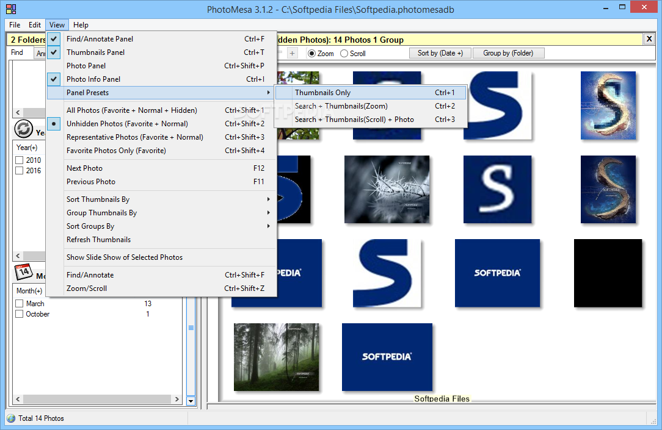Click the left-panel vertical scrollbar grip
The height and width of the screenshot is (430, 662).
click(191, 328)
